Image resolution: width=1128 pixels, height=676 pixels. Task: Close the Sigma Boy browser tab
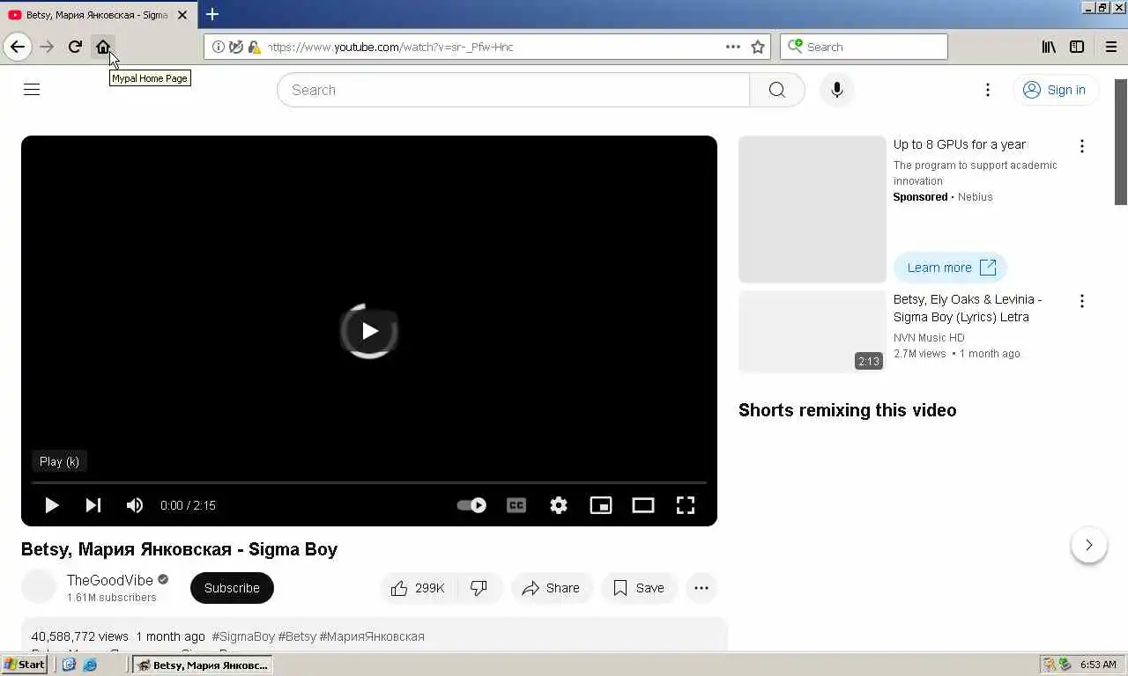pyautogui.click(x=182, y=15)
